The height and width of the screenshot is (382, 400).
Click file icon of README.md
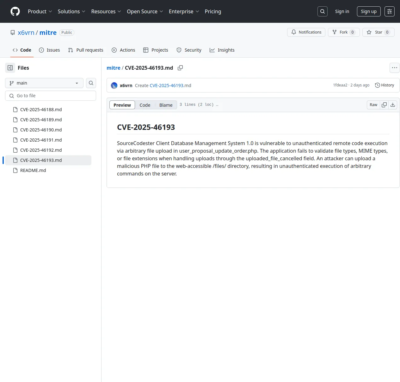[15, 170]
